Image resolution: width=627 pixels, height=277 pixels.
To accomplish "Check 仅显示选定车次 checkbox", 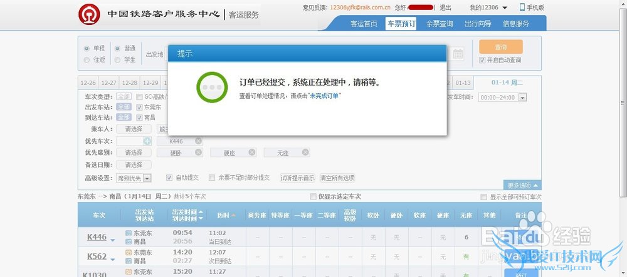I will click(313, 196).
